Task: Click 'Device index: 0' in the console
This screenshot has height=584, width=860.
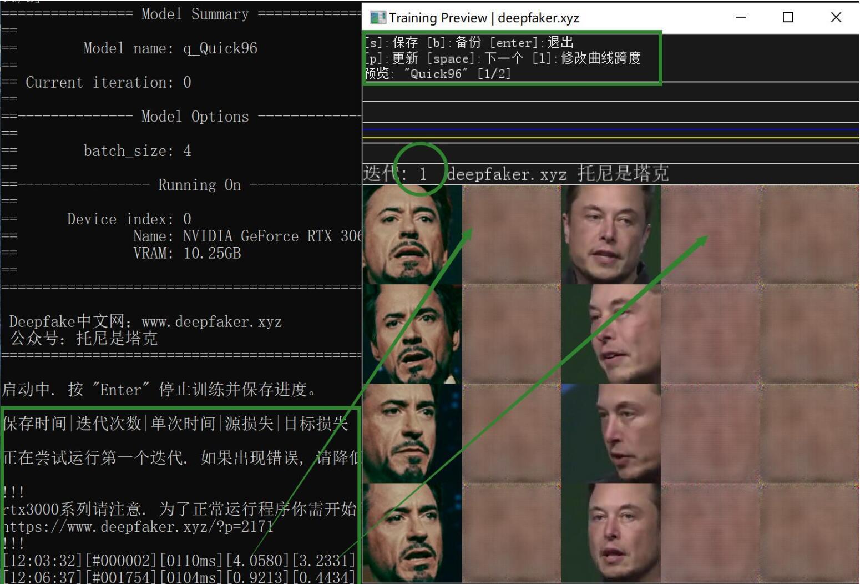Action: click(x=129, y=219)
